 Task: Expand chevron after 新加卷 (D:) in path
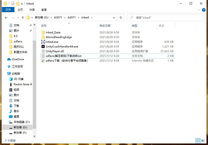click(x=51, y=18)
